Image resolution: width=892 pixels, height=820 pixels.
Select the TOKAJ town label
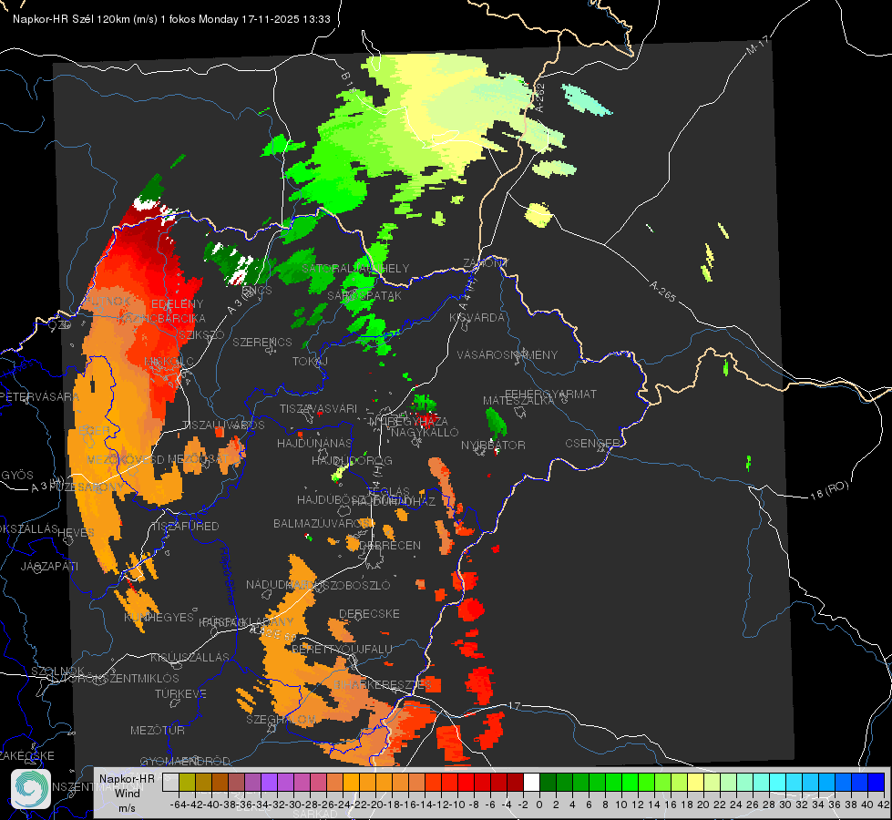[x=310, y=362]
